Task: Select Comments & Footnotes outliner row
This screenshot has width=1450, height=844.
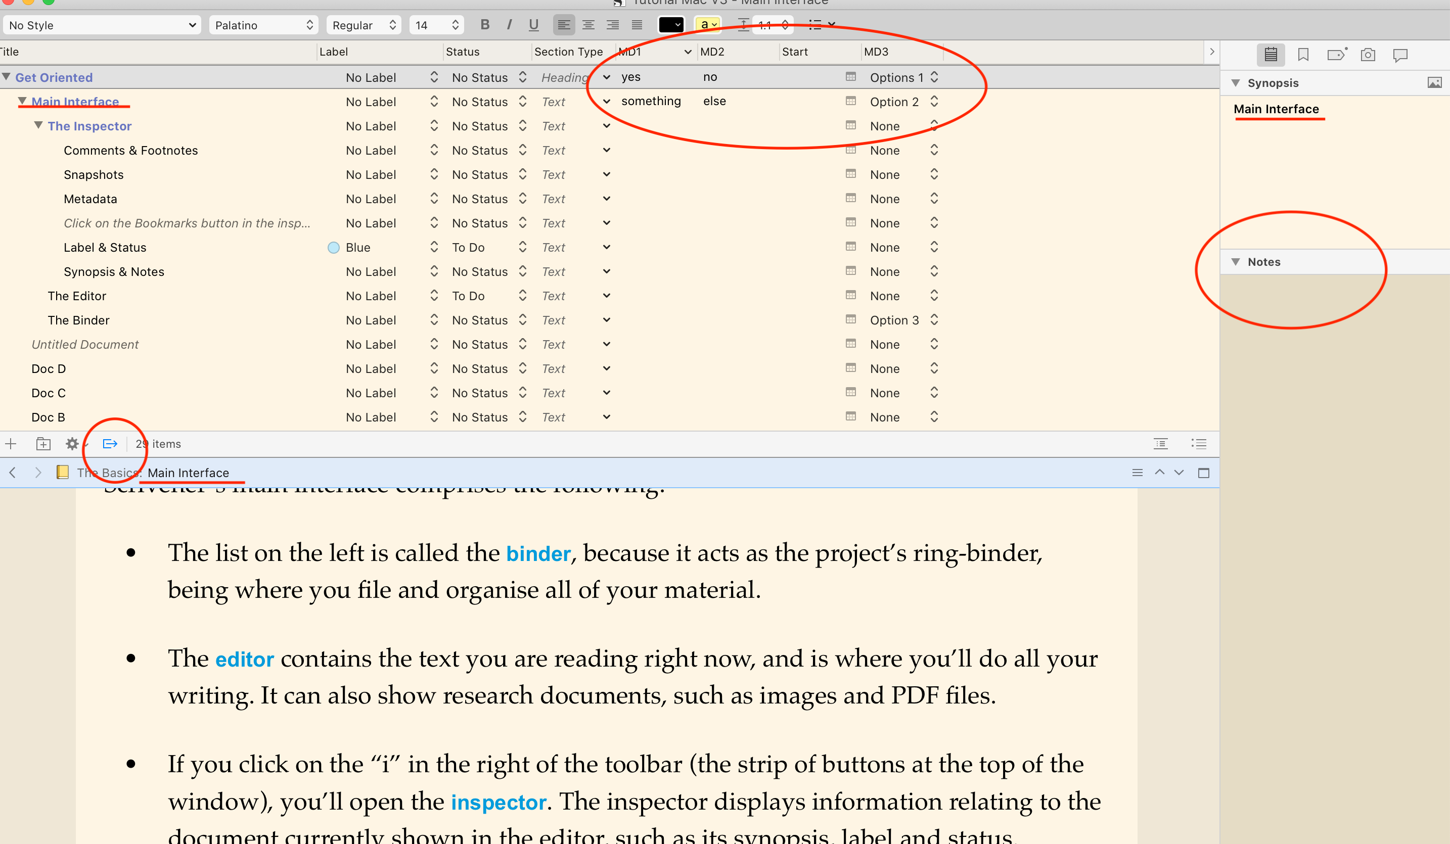Action: (609, 150)
